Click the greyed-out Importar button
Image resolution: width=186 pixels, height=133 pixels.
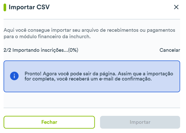pos(140,122)
